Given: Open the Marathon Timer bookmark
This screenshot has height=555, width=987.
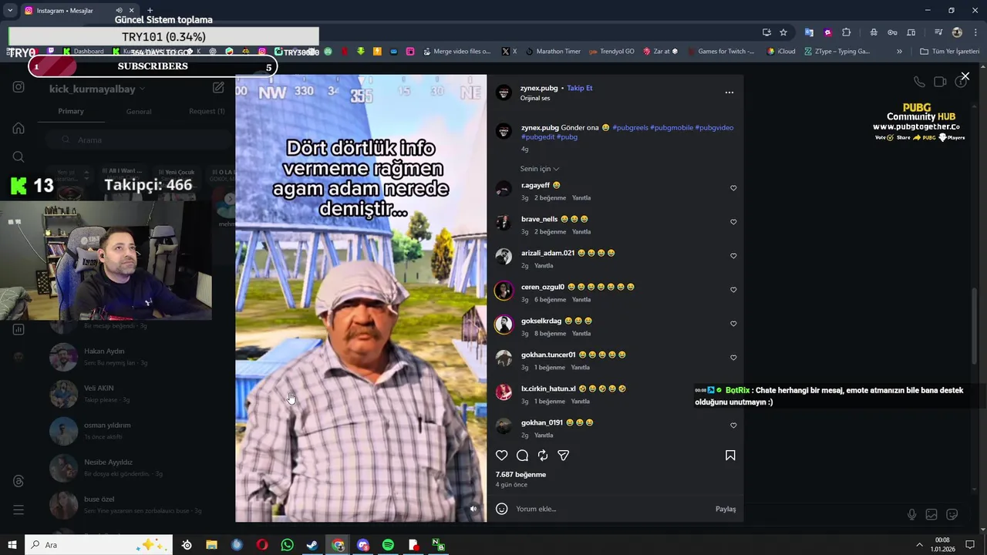Looking at the screenshot, I should pos(553,52).
